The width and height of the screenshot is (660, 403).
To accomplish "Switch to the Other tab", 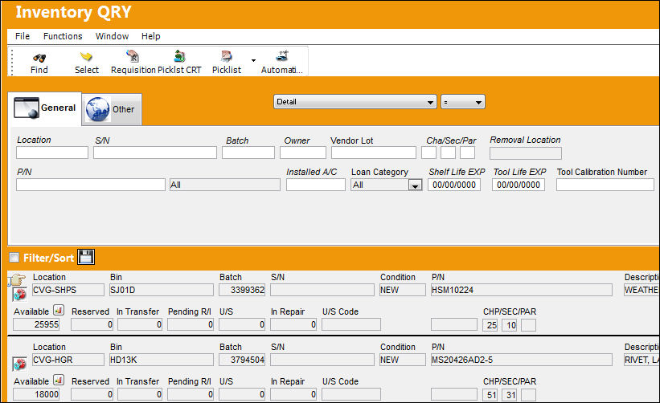I will (x=112, y=109).
